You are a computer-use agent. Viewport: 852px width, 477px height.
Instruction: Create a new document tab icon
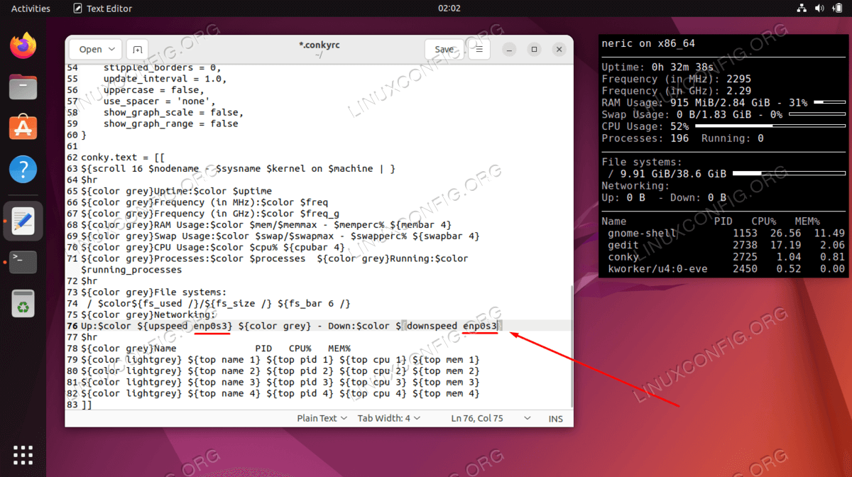[137, 50]
